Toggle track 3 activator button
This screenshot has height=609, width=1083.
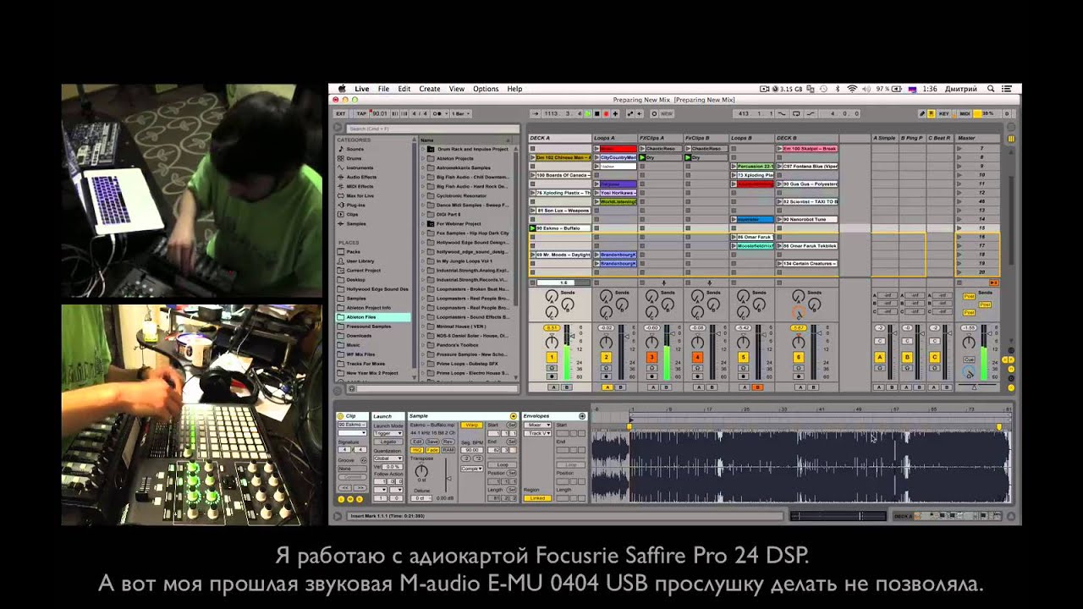651,357
